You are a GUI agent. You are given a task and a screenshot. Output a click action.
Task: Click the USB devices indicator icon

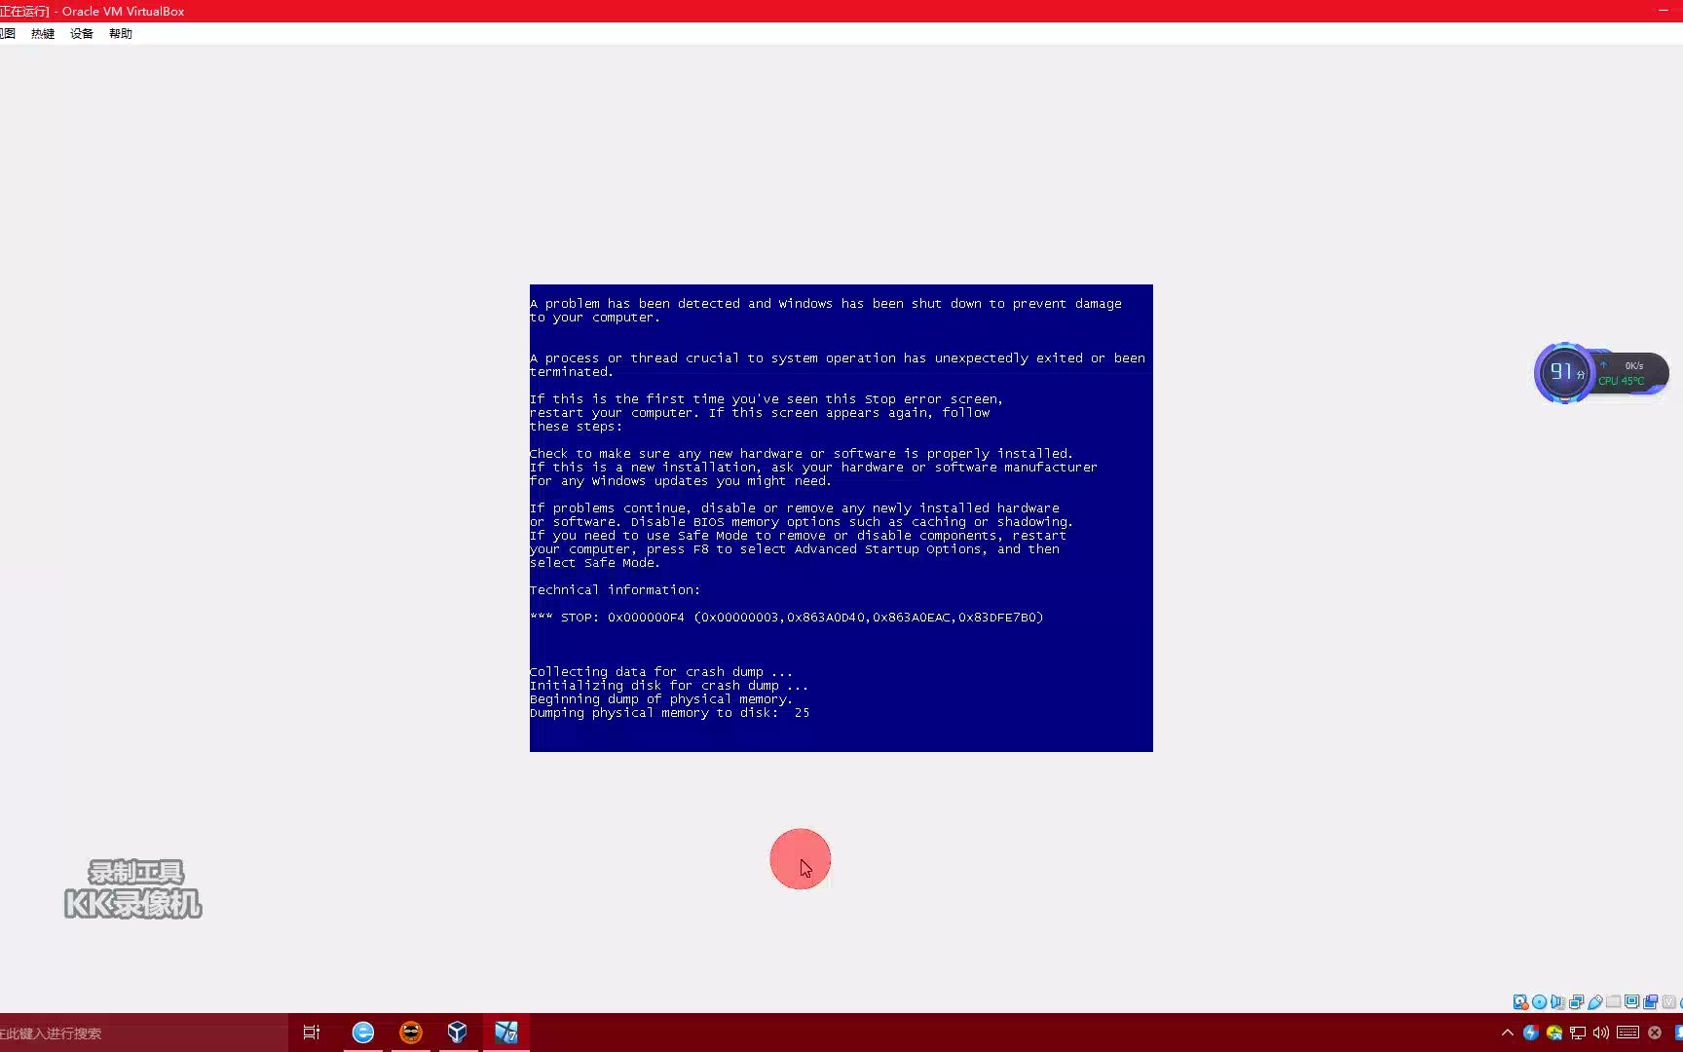tap(1595, 1001)
